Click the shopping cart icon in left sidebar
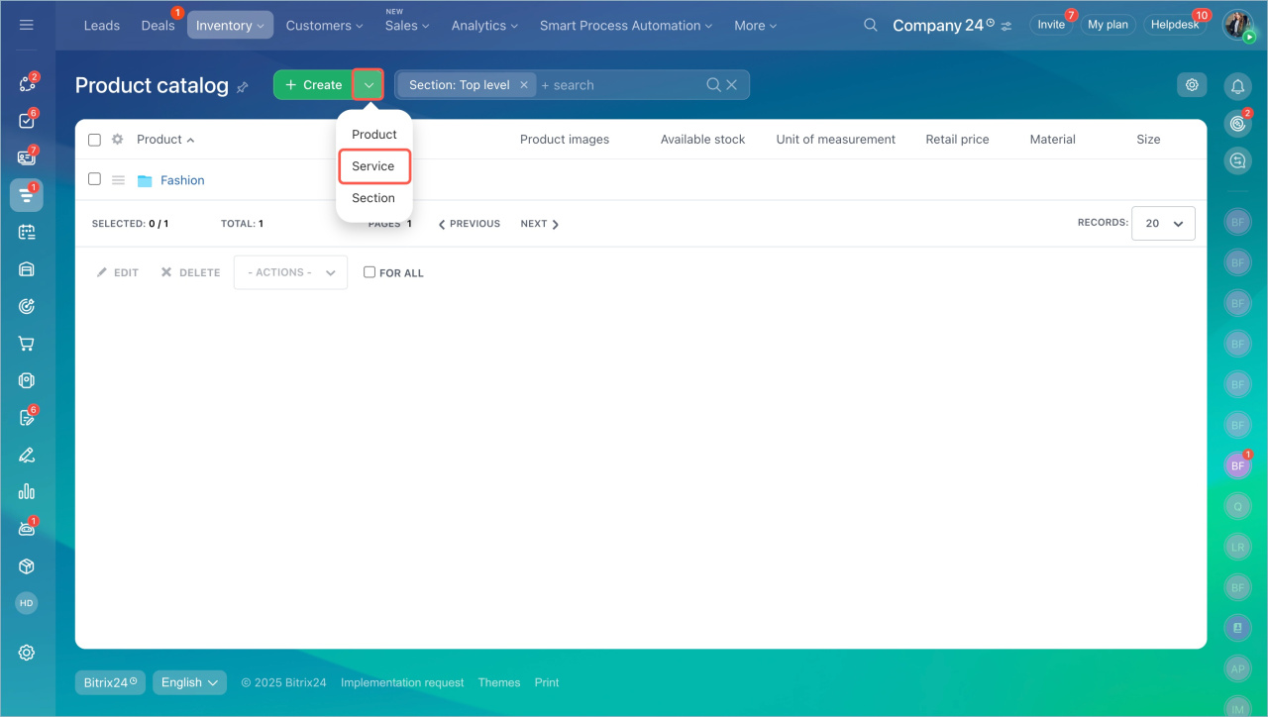Image resolution: width=1268 pixels, height=717 pixels. (27, 344)
